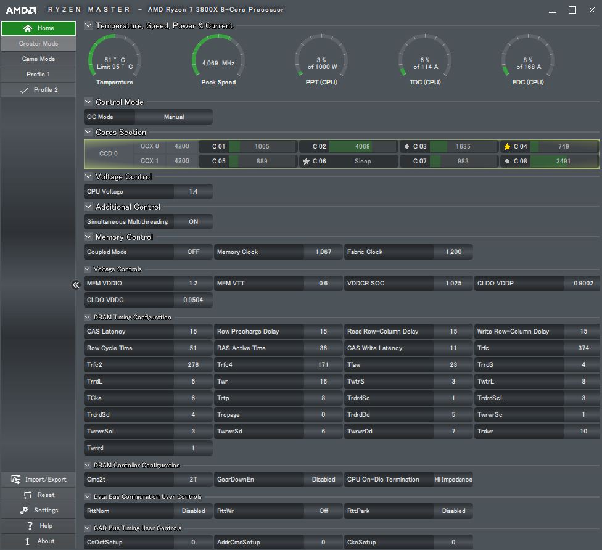
Task: Open Profile 2
Action: 38,90
